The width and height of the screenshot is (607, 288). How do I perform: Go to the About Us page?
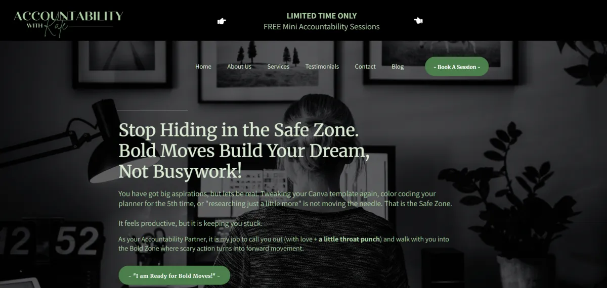point(239,67)
